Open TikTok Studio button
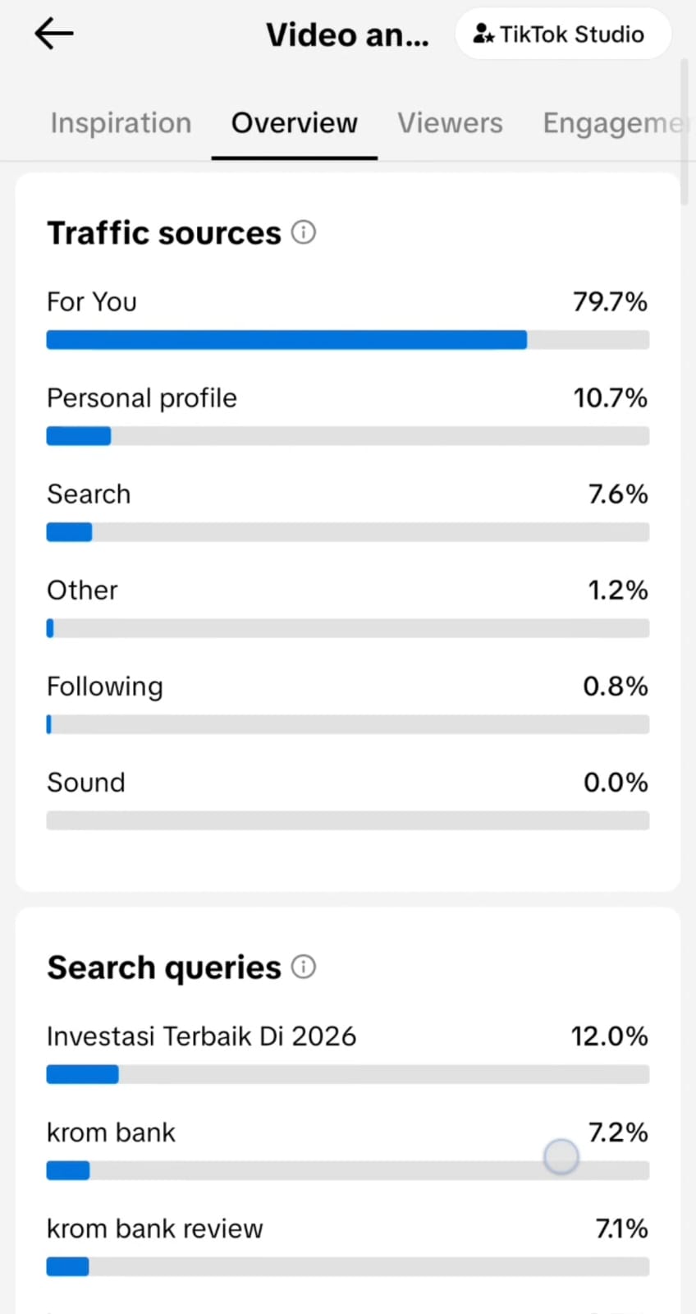Viewport: 696px width, 1314px height. click(x=562, y=34)
